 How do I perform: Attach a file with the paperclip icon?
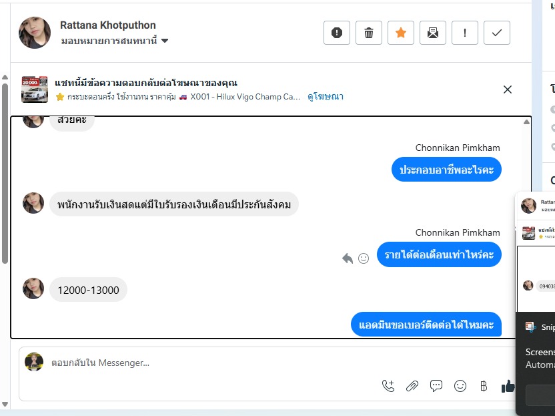(x=412, y=385)
